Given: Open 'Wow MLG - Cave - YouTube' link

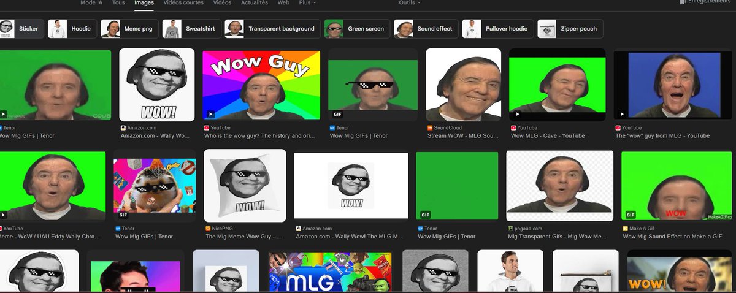Looking at the screenshot, I should coord(548,135).
